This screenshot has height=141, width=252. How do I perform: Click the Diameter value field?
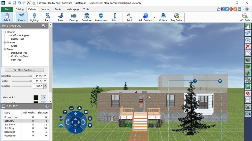pyautogui.click(x=40, y=76)
